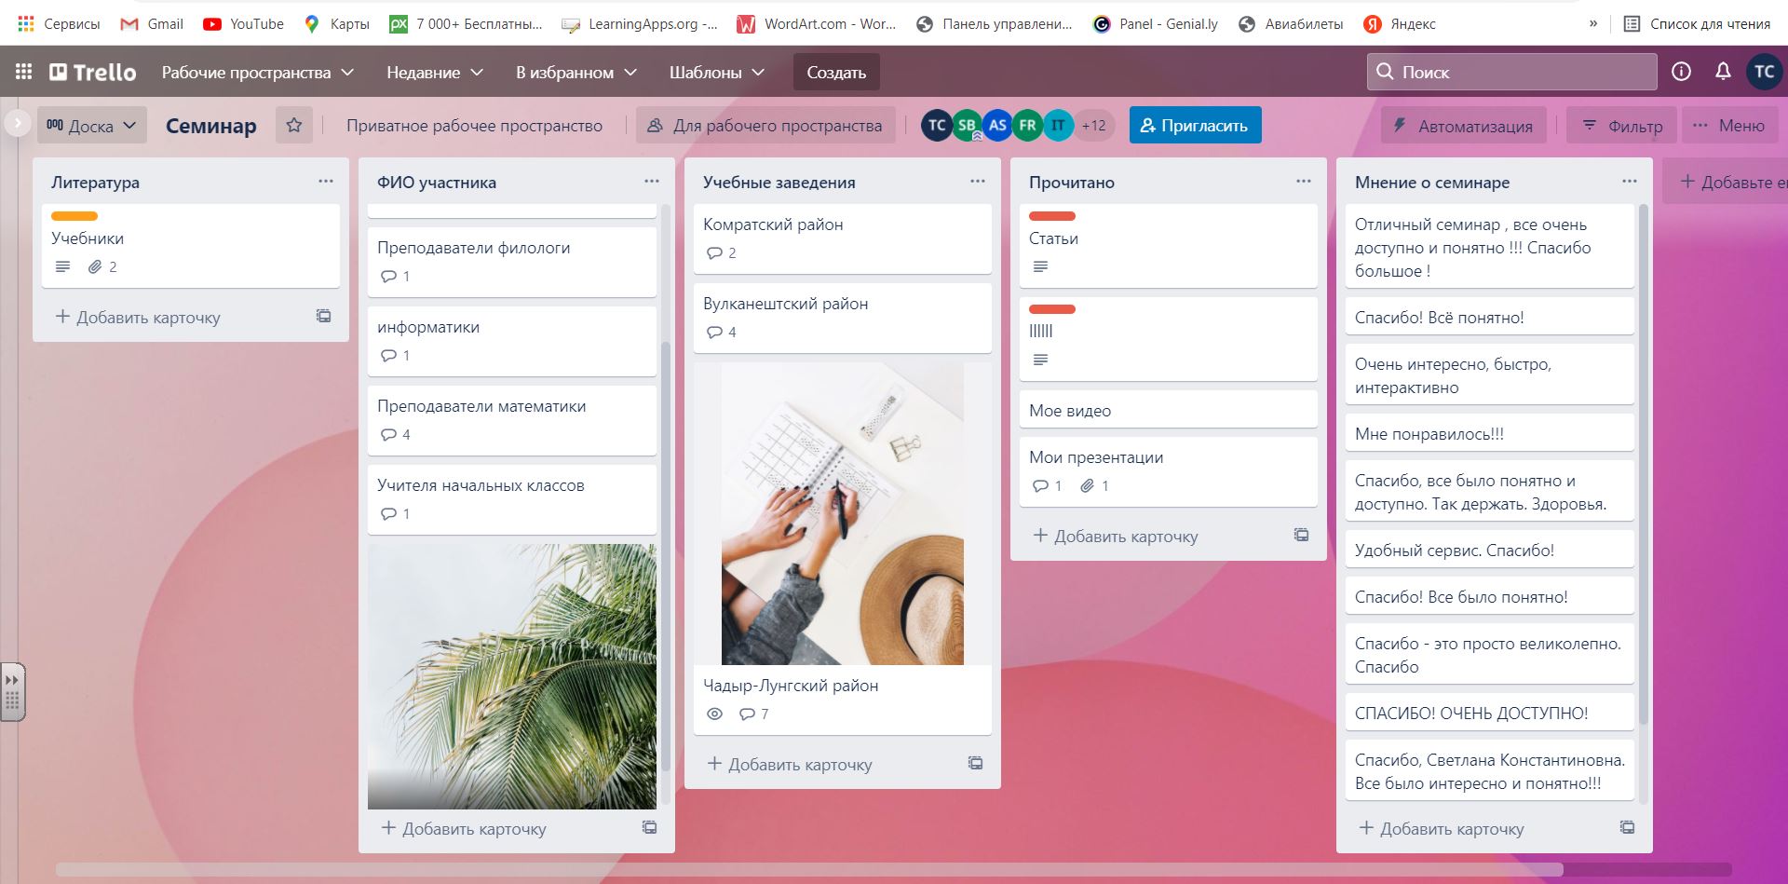Click the comments icon on Комратский район card

point(714,253)
